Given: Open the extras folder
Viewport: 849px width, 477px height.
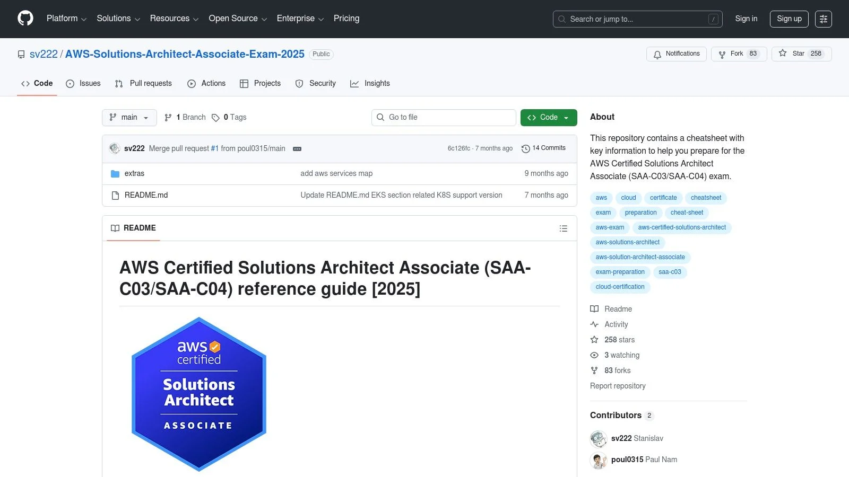Looking at the screenshot, I should tap(134, 174).
